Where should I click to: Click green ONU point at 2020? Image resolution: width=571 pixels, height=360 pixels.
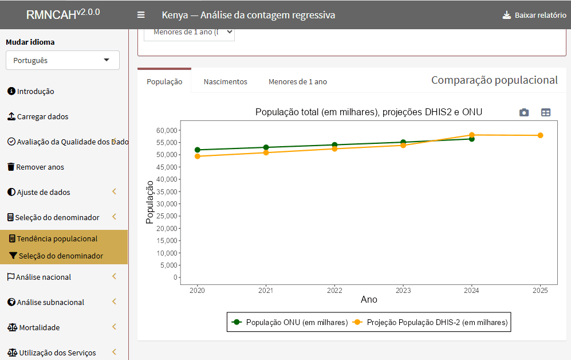(x=198, y=150)
